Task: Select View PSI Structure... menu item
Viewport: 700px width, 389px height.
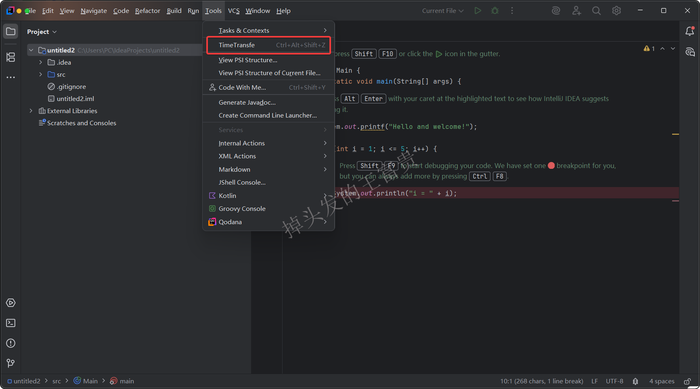Action: pos(268,60)
